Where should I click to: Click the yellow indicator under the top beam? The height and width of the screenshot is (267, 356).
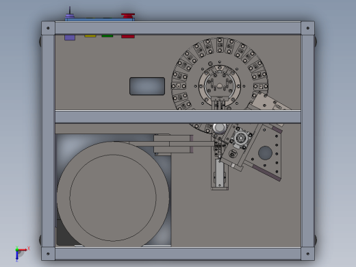coord(90,36)
